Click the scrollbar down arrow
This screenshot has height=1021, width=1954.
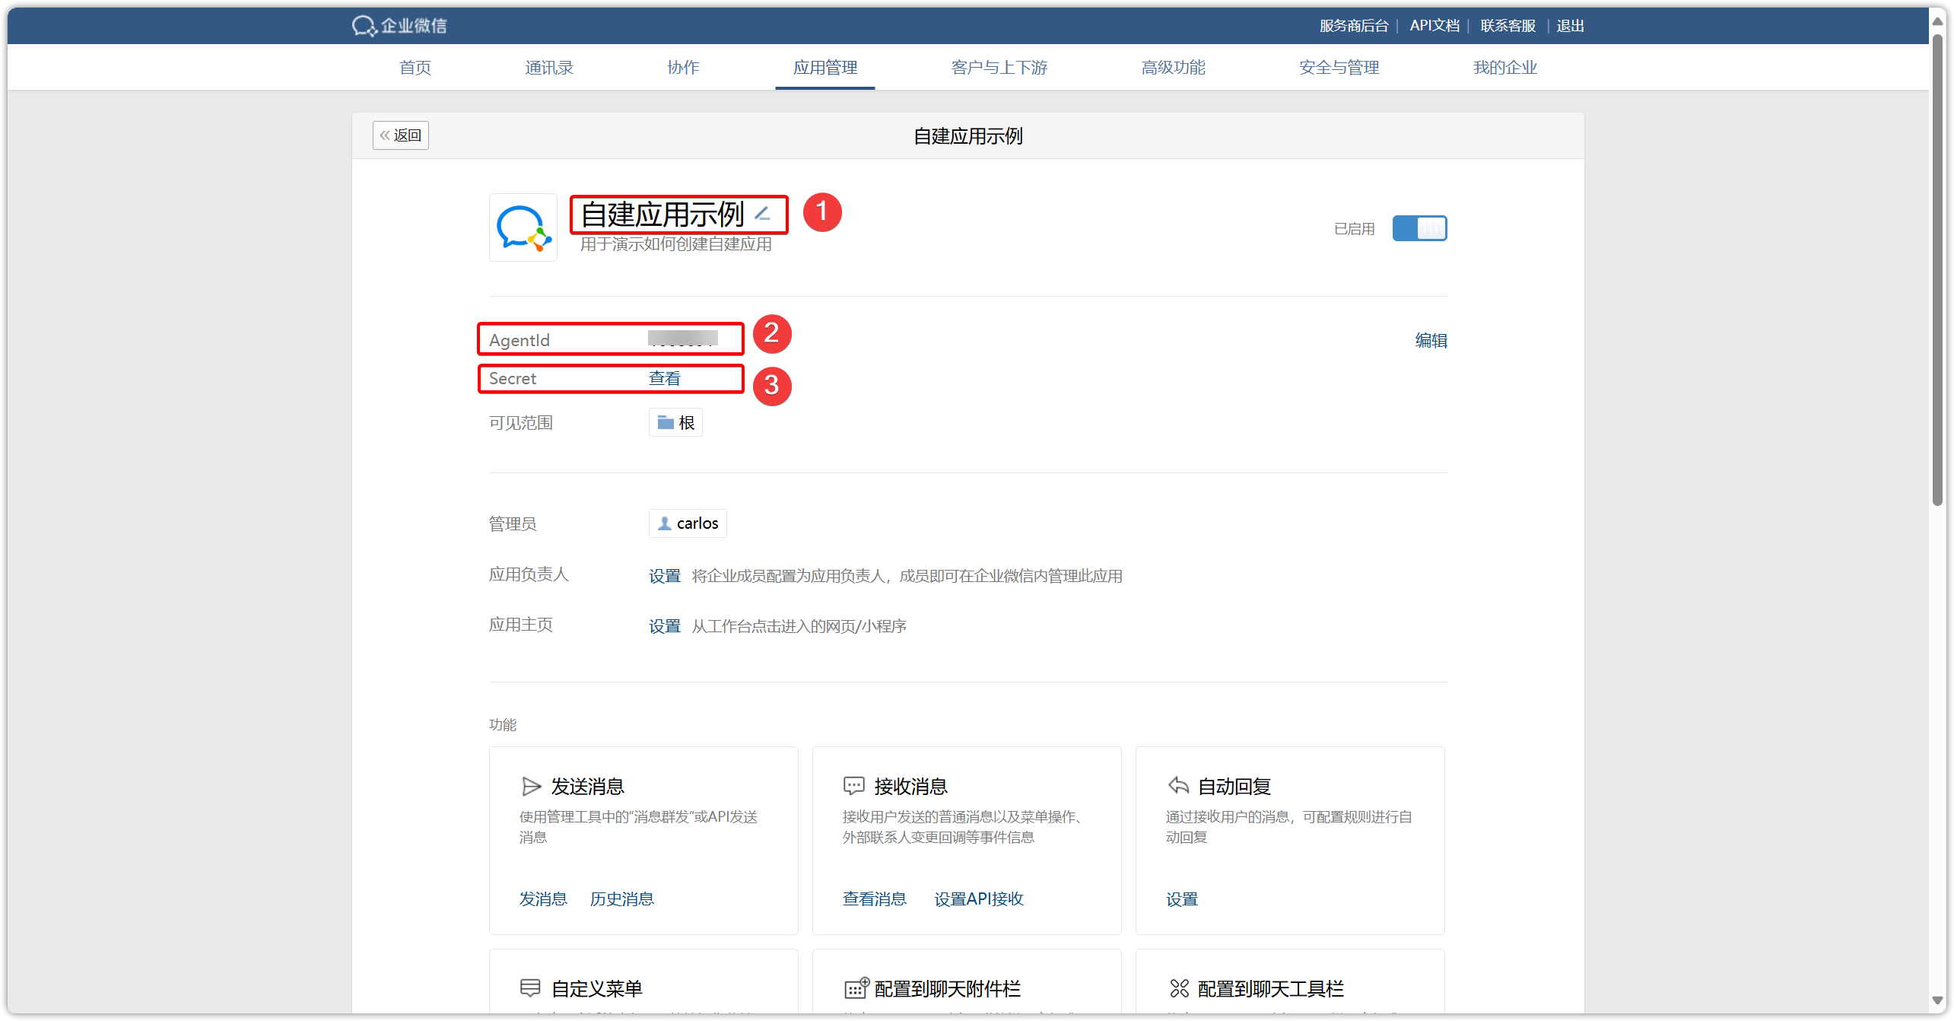tap(1937, 1000)
